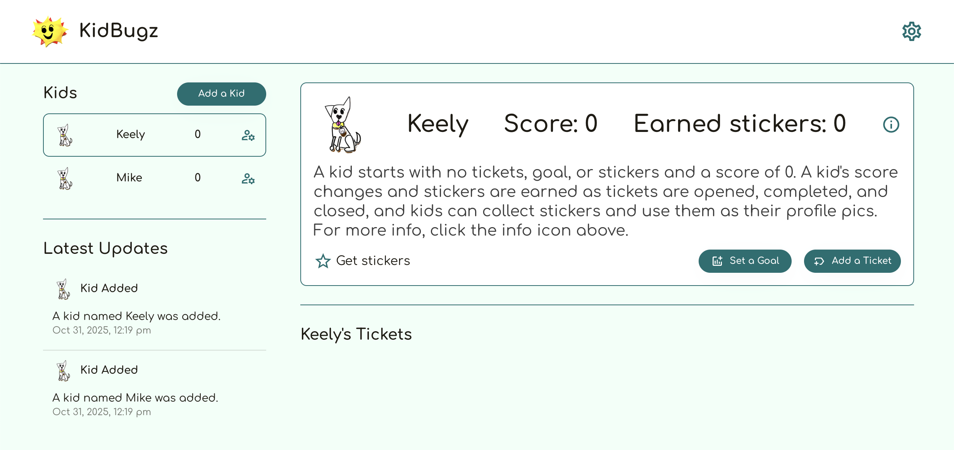The image size is (954, 450).
Task: Open Mike's kid management gear icon
Action: [x=248, y=179]
